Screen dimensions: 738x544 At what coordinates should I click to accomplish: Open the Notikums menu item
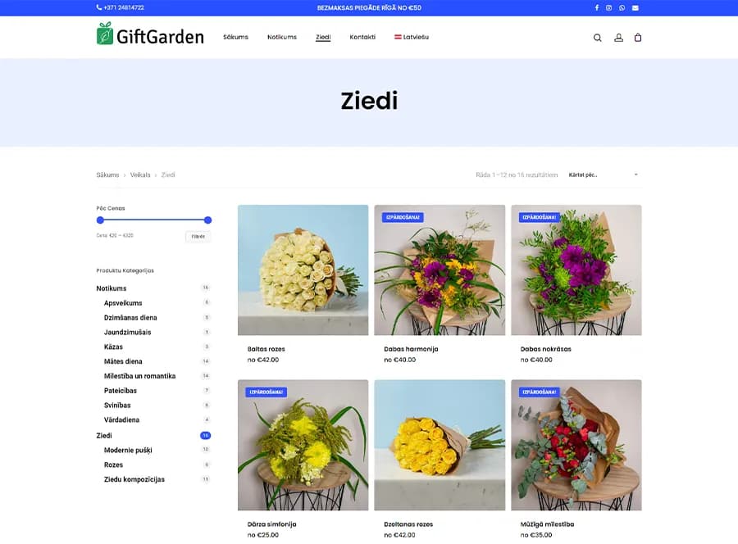[x=282, y=37]
